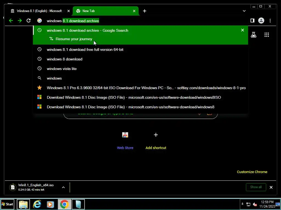This screenshot has width=281, height=210.
Task: Click the clock icon beside 'windows vista lite'
Action: pyautogui.click(x=40, y=68)
